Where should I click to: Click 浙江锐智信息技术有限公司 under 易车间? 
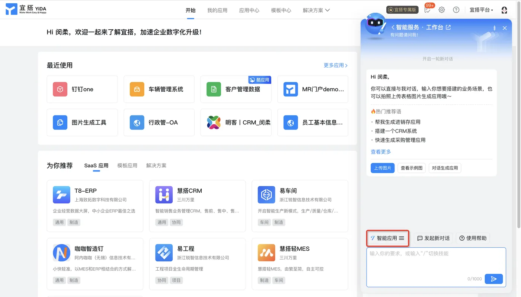pyautogui.click(x=306, y=200)
